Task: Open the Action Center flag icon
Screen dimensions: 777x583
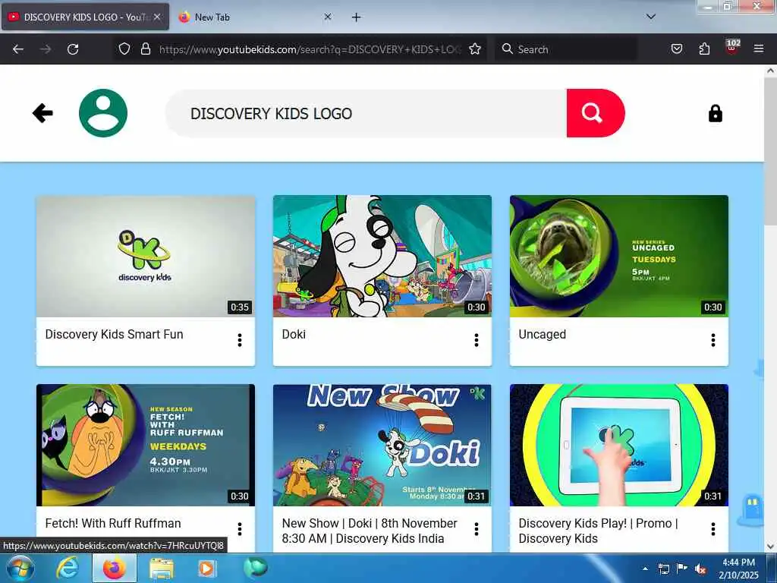Action: click(x=682, y=568)
